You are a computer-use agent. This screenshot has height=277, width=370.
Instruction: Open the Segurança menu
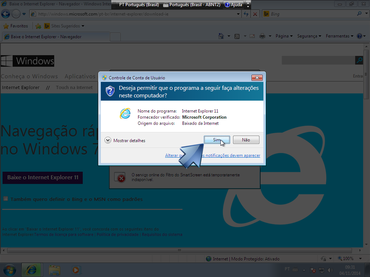tap(309, 36)
